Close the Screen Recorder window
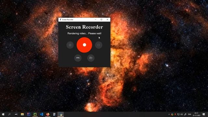This screenshot has height=117, width=208. click(107, 19)
